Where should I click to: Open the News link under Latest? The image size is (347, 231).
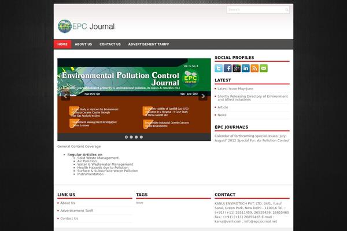222,115
